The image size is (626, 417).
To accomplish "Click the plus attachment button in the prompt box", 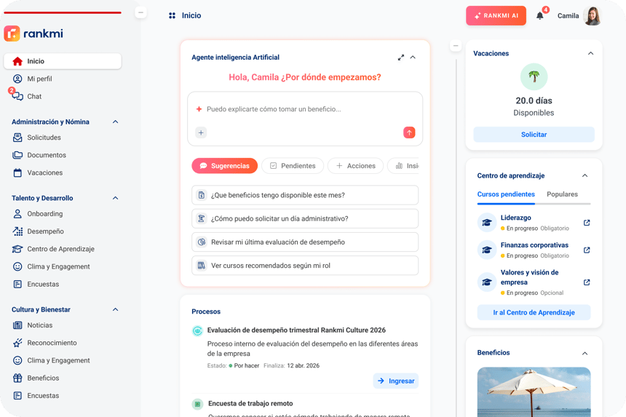I will [201, 132].
